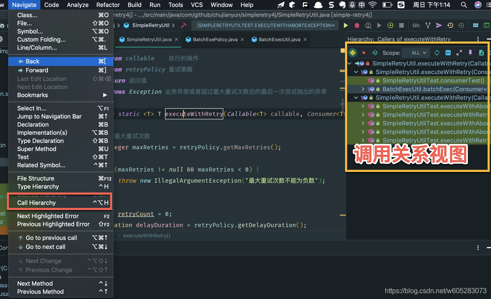The image size is (491, 299).
Task: Close the BatchExePolicy.java tab
Action: coord(242,39)
